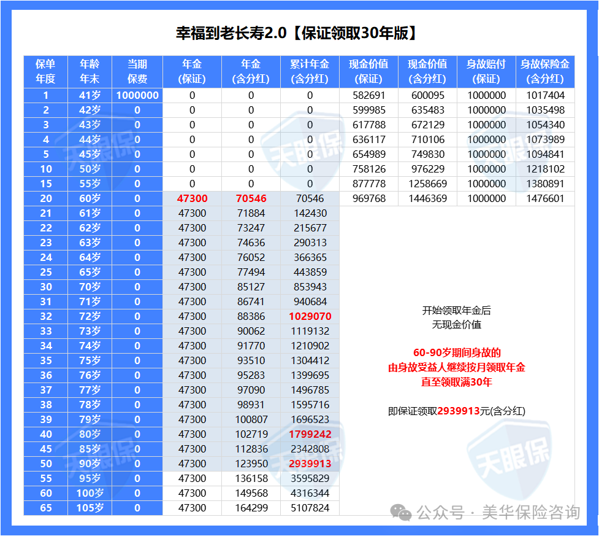Click the WeChat logo beside 公众号
The height and width of the screenshot is (536, 599).
tap(403, 512)
